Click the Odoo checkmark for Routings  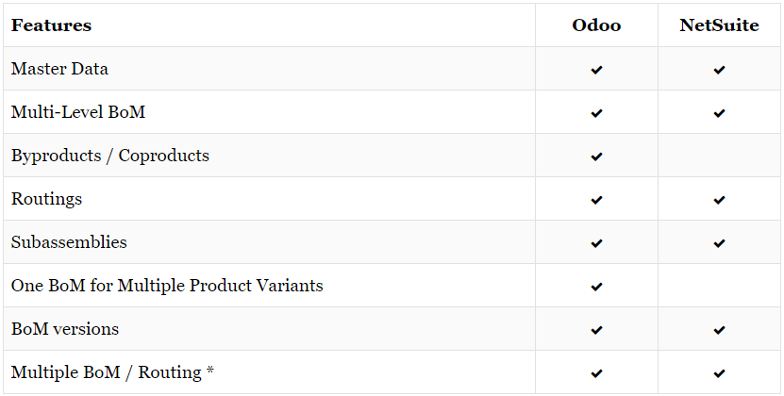[x=596, y=200]
